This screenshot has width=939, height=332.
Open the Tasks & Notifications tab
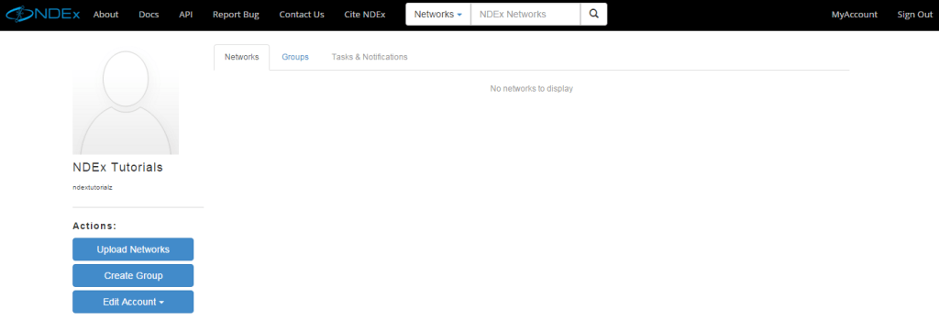(x=370, y=57)
